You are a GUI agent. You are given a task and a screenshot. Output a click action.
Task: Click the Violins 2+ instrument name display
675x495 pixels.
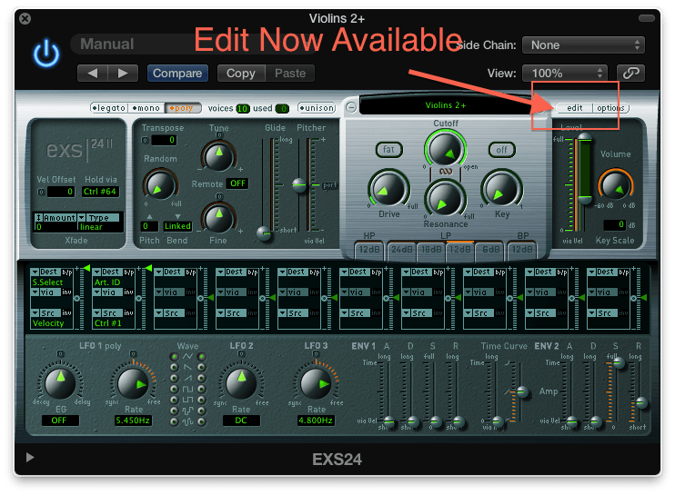[446, 105]
